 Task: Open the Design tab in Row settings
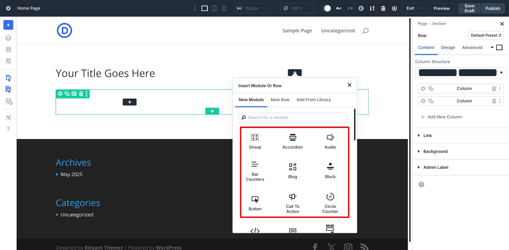[x=448, y=47]
